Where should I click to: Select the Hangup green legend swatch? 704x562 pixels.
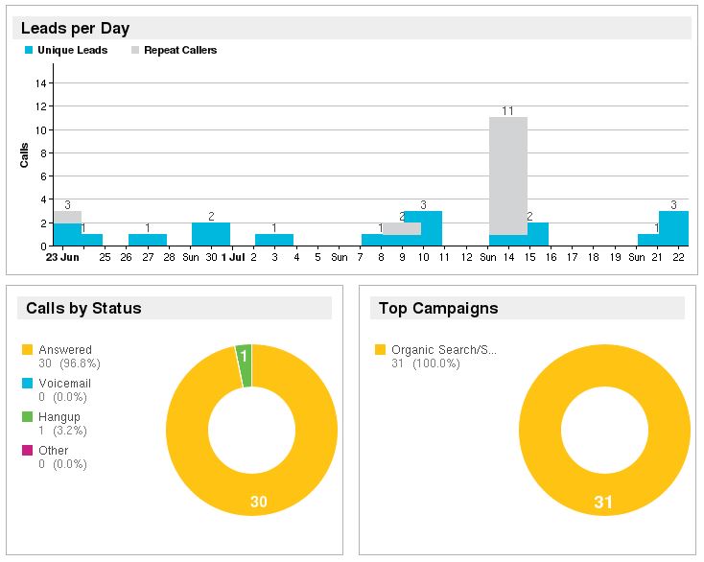[28, 416]
